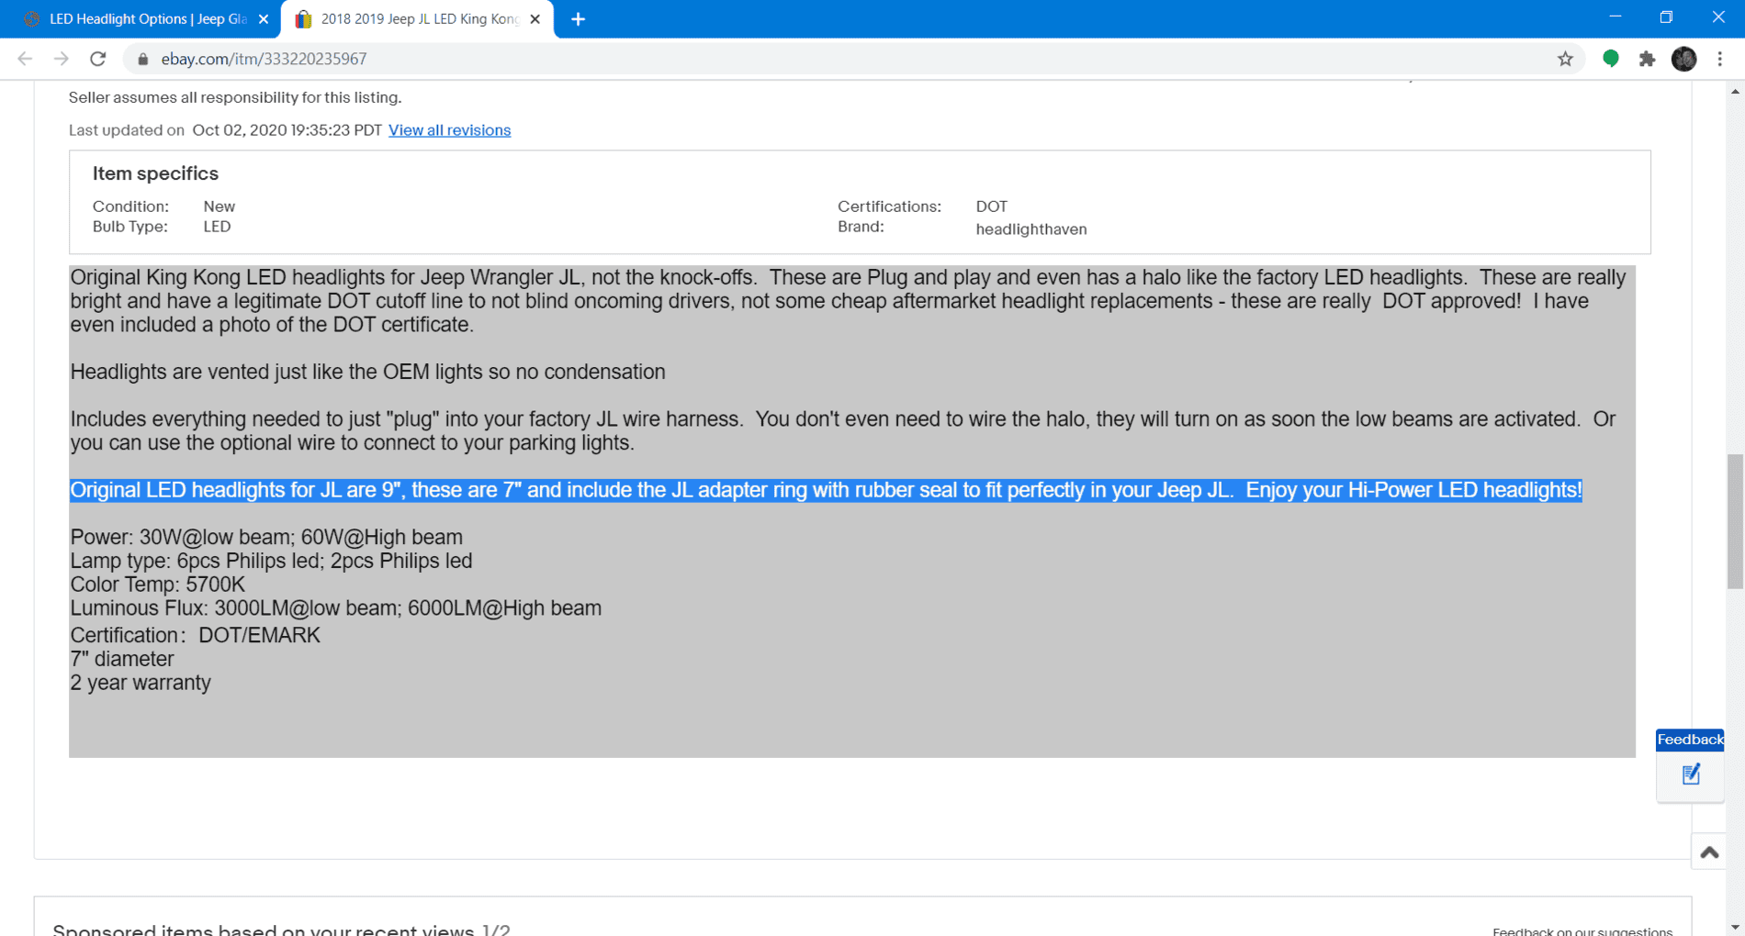The height and width of the screenshot is (936, 1745).
Task: Bookmark this page with the star
Action: click(x=1566, y=59)
